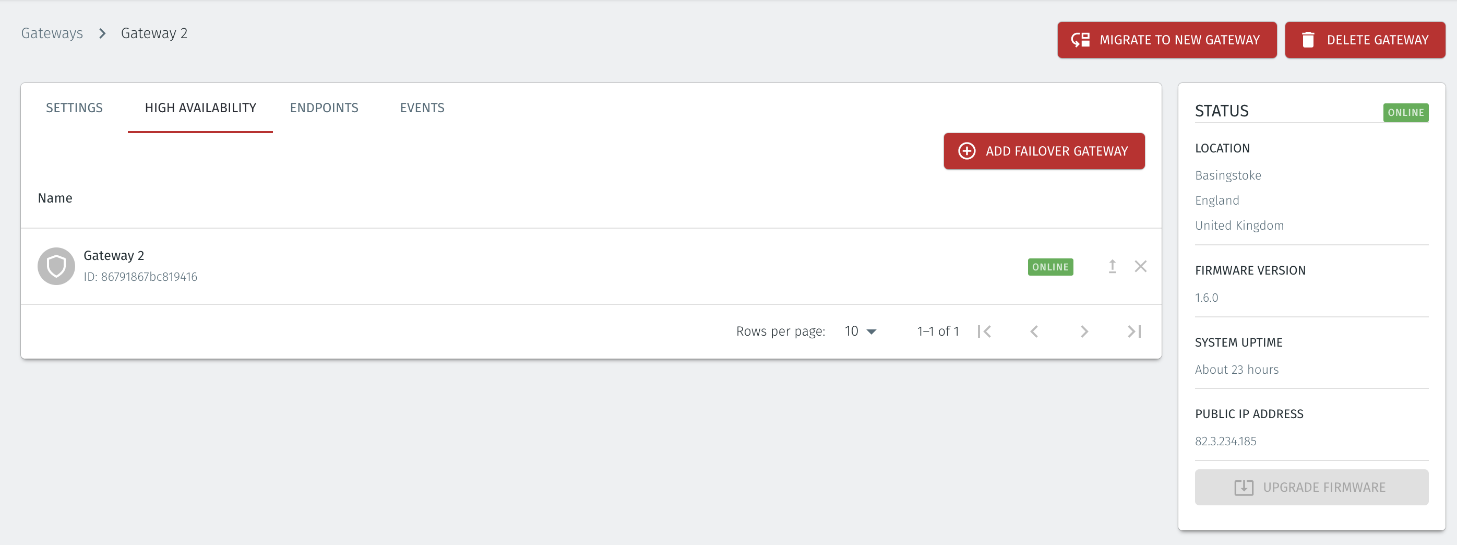
Task: Click the previous page chevron
Action: pos(1034,331)
